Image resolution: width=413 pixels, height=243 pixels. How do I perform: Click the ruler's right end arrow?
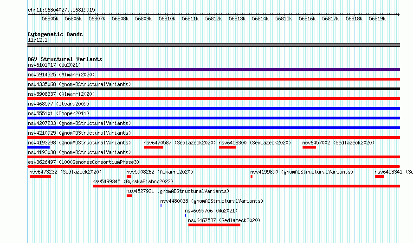coord(399,14)
